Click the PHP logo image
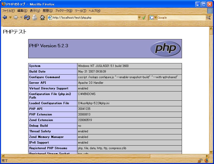Screen dimensions: 214x164 [x=165, y=49]
